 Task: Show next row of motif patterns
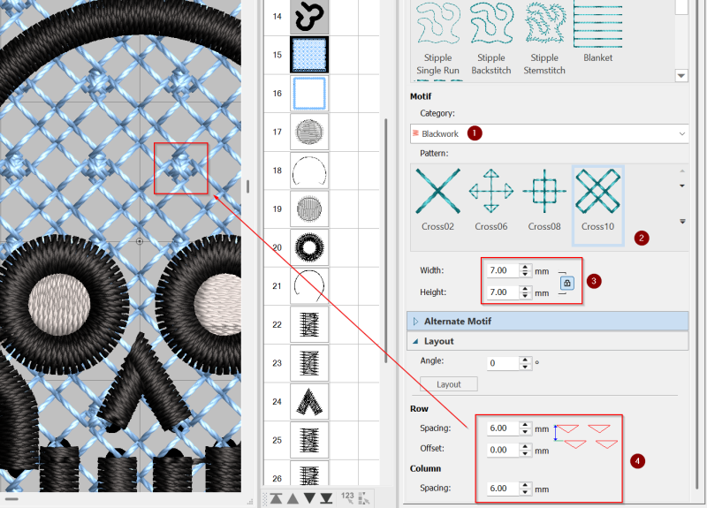click(x=681, y=186)
